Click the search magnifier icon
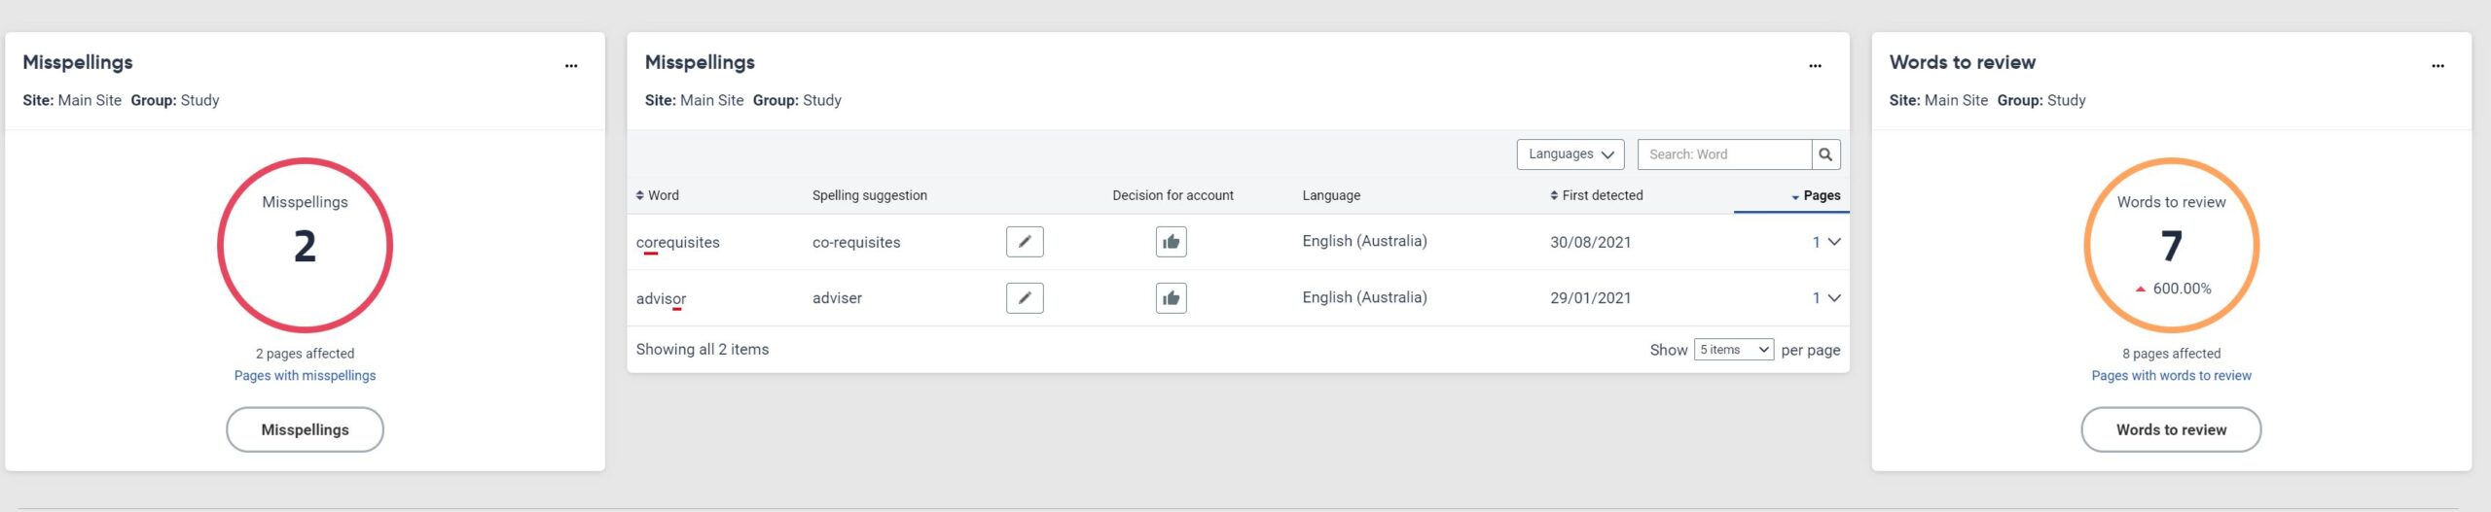Viewport: 2491px width, 512px height. [1825, 154]
